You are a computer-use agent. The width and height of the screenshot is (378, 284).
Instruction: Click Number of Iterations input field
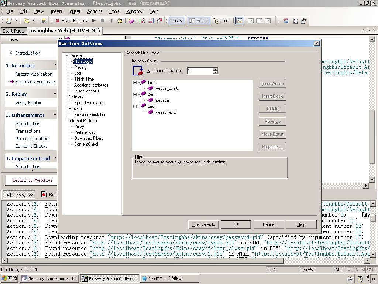pos(200,71)
